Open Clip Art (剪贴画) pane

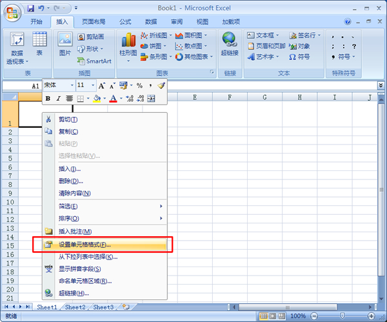pos(91,37)
